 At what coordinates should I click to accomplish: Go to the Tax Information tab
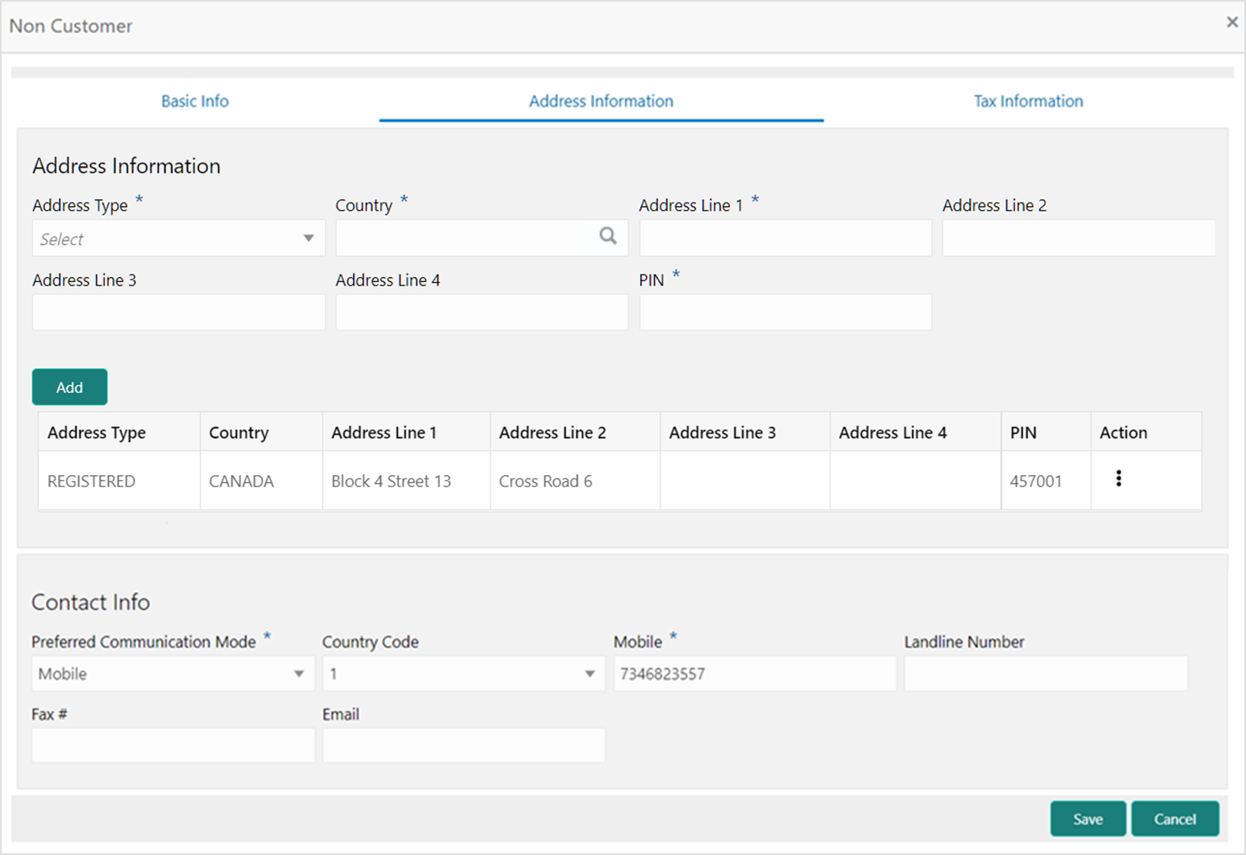pyautogui.click(x=1028, y=101)
